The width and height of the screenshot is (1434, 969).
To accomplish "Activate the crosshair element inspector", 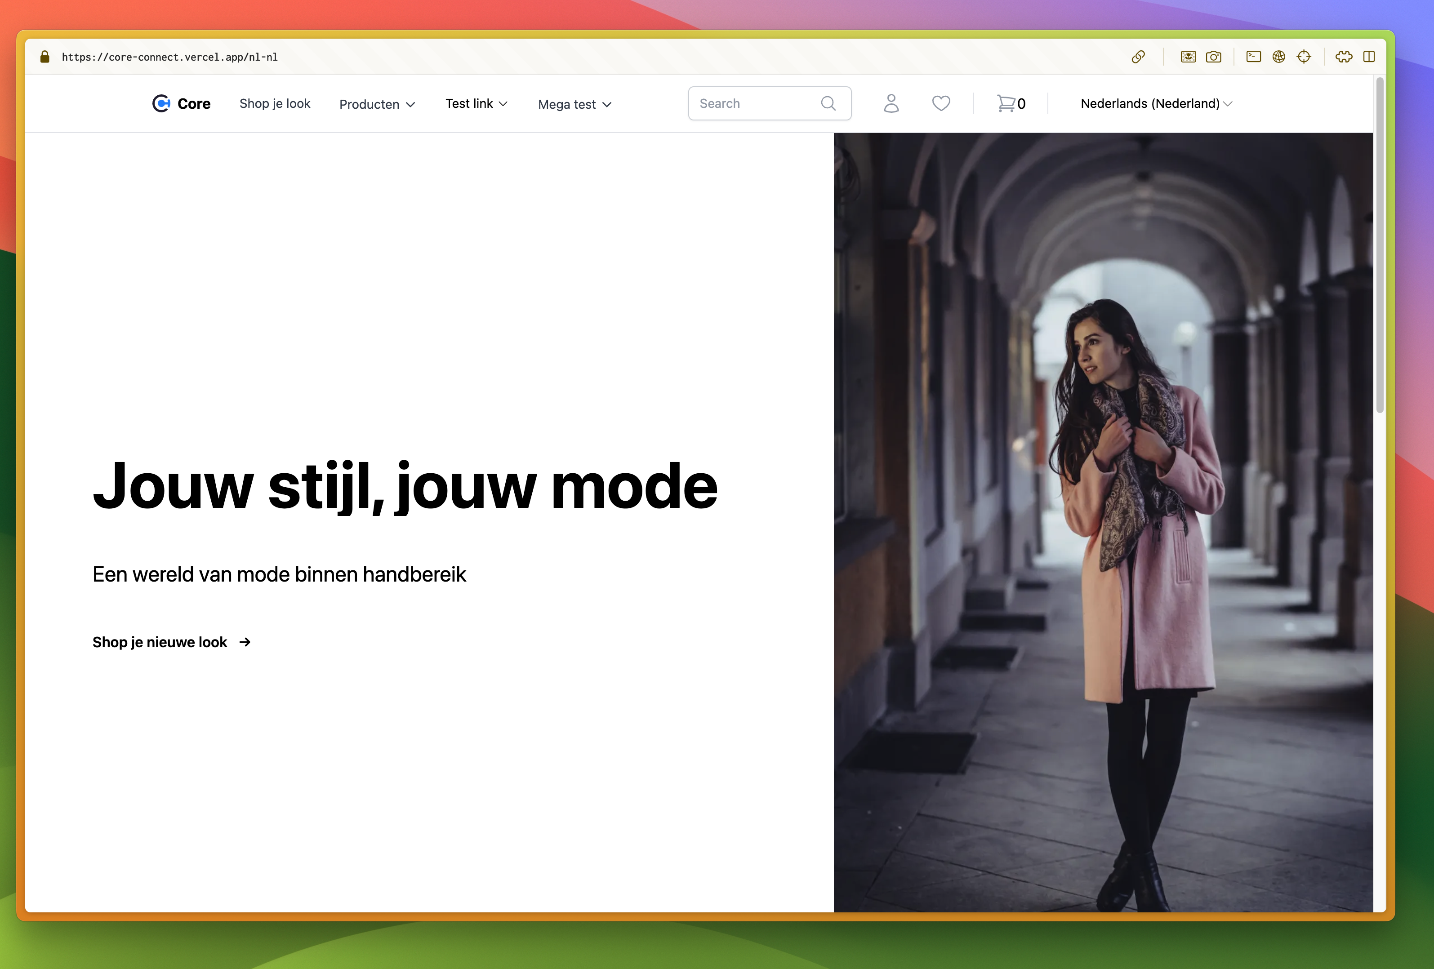I will pos(1304,57).
